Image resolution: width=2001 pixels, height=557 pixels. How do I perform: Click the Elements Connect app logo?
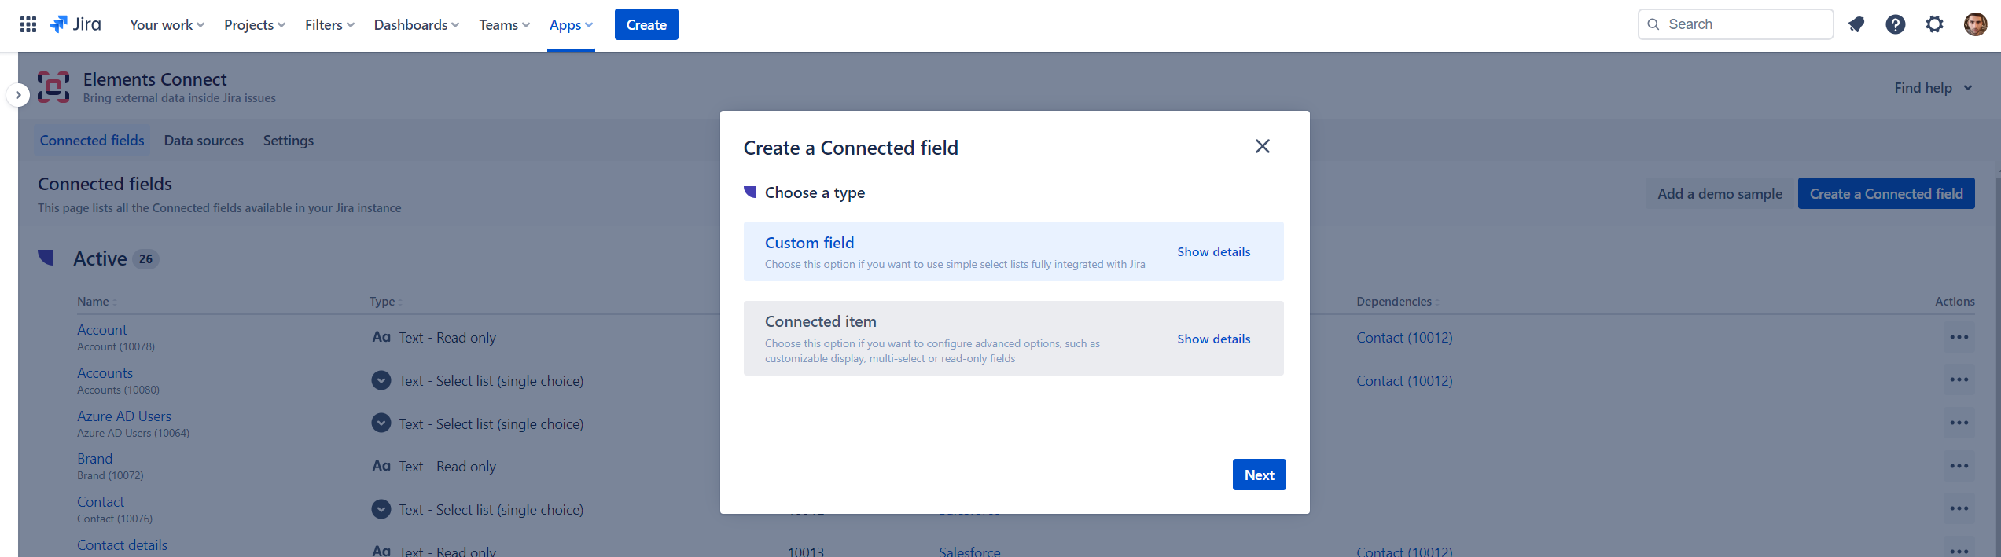[53, 87]
